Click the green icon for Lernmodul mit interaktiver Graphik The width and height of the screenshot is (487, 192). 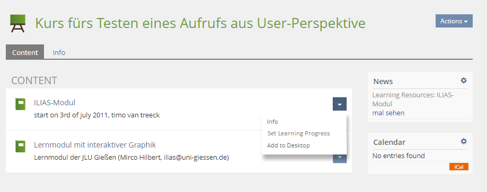click(x=21, y=147)
